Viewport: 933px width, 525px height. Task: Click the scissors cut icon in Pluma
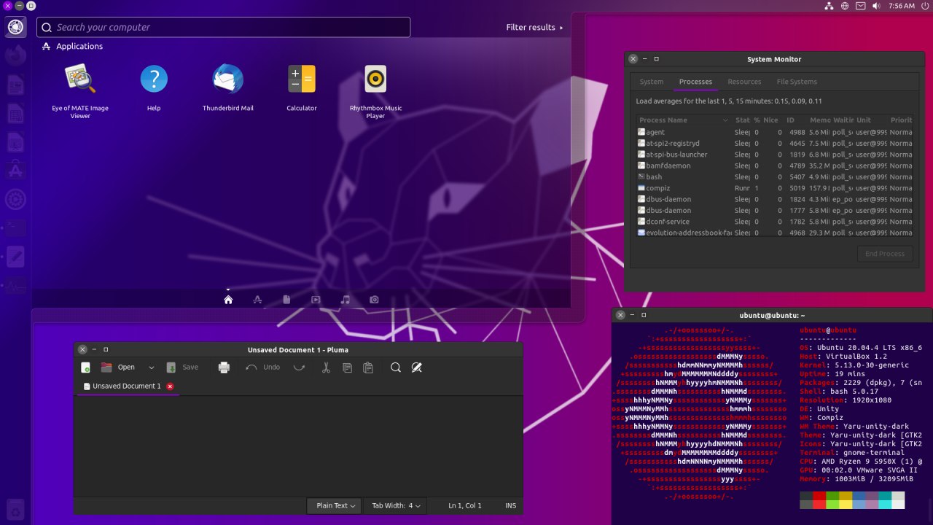coord(326,367)
